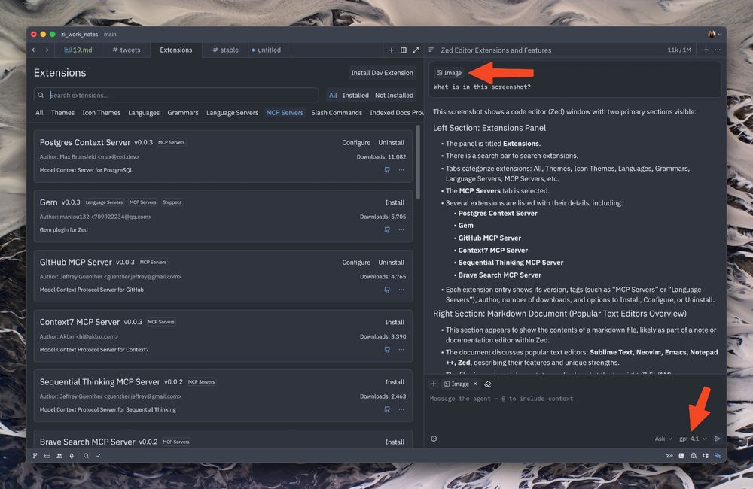Add a new tab with the editor plus icon
This screenshot has height=489, width=753.
(392, 50)
